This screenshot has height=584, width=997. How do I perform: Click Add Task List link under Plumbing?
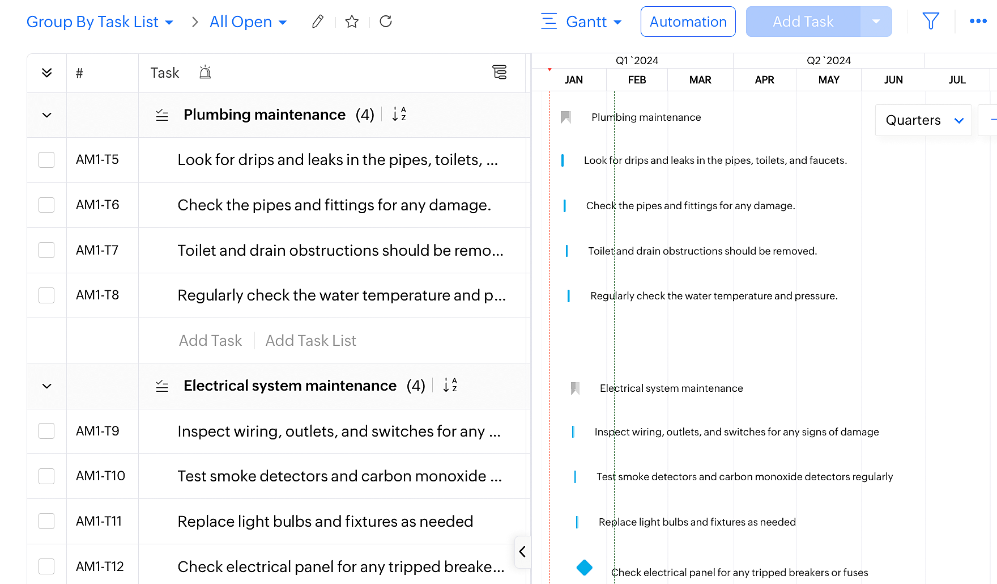click(310, 341)
